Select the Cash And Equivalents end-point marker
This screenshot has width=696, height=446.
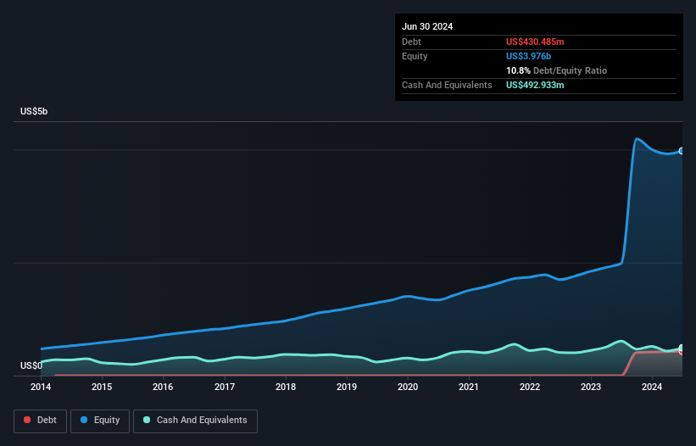[x=682, y=348]
